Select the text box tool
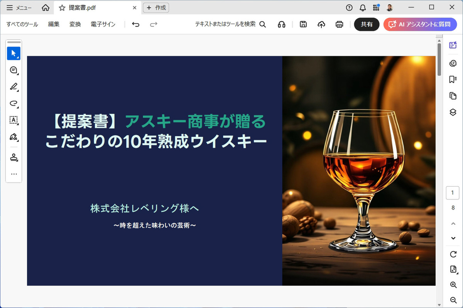Screen dimensions: 463x308 pyautogui.click(x=14, y=120)
